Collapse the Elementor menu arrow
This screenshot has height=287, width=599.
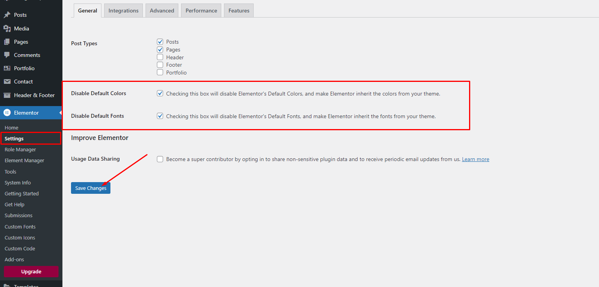[x=60, y=113]
